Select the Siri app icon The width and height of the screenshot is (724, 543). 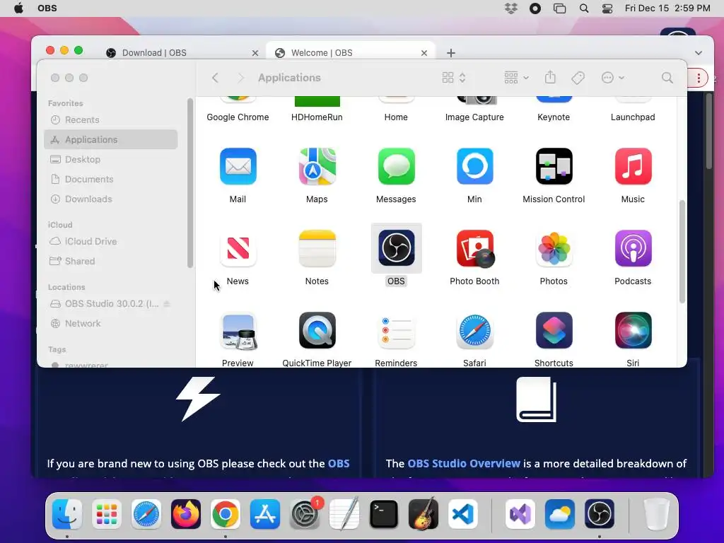tap(633, 331)
